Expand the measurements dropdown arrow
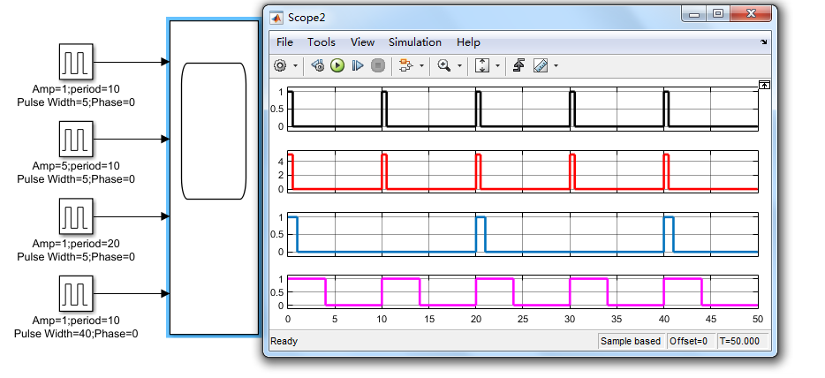Image resolution: width=825 pixels, height=378 pixels. [x=556, y=66]
